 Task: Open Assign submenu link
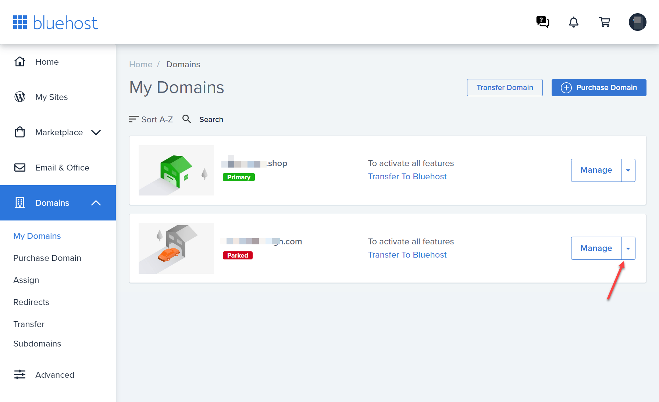pyautogui.click(x=26, y=280)
